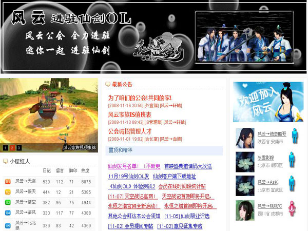Open member 风云→清风 in ranking list
Viewport: 308px width, 231px height.
[x=26, y=213]
